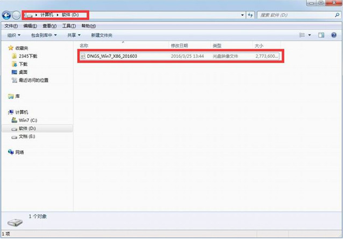
Task: Click the date 2016/3/25 13:44
Action: (187, 56)
